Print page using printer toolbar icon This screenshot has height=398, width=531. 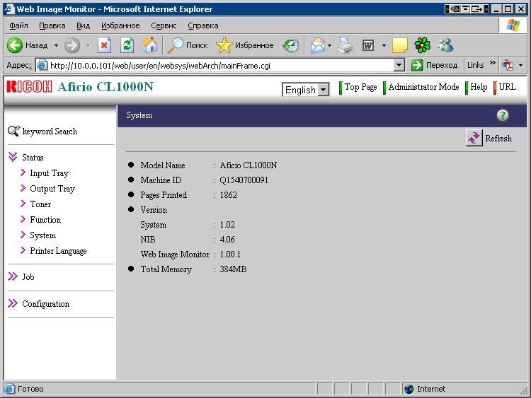click(346, 45)
